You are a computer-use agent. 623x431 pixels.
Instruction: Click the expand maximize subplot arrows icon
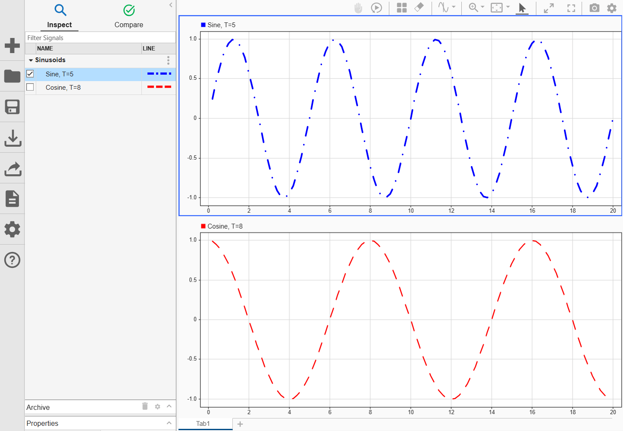click(x=549, y=8)
